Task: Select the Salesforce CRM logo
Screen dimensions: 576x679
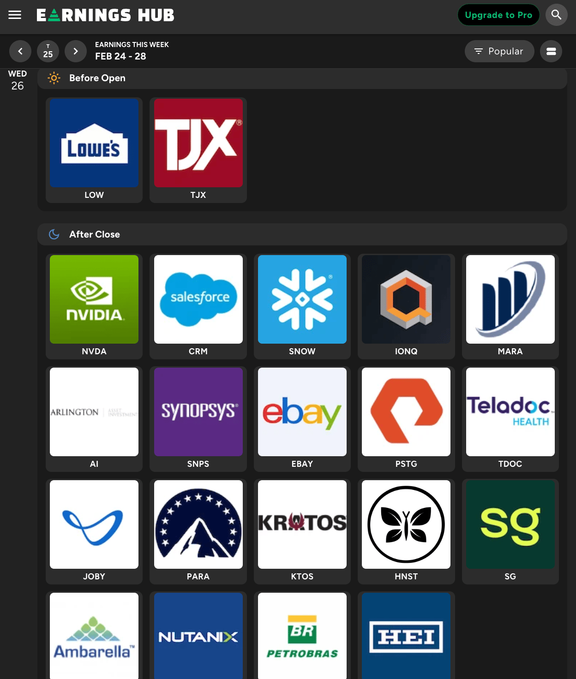Action: point(198,299)
